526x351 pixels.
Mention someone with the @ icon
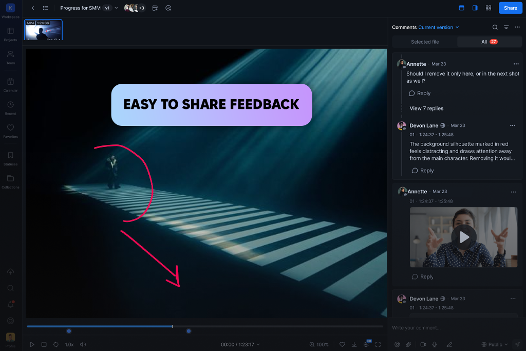(397, 344)
